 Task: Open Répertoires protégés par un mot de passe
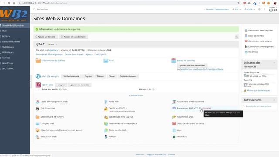(61, 130)
